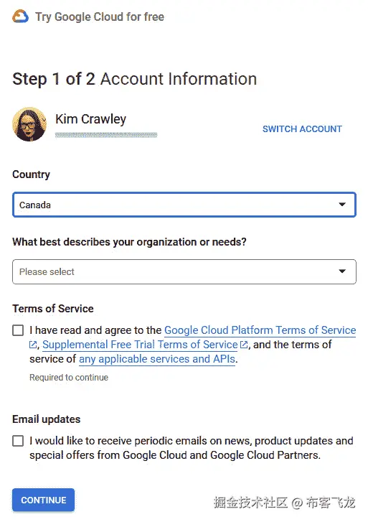
Task: Click the SWITCH ACCOUNT link
Action: pyautogui.click(x=302, y=129)
